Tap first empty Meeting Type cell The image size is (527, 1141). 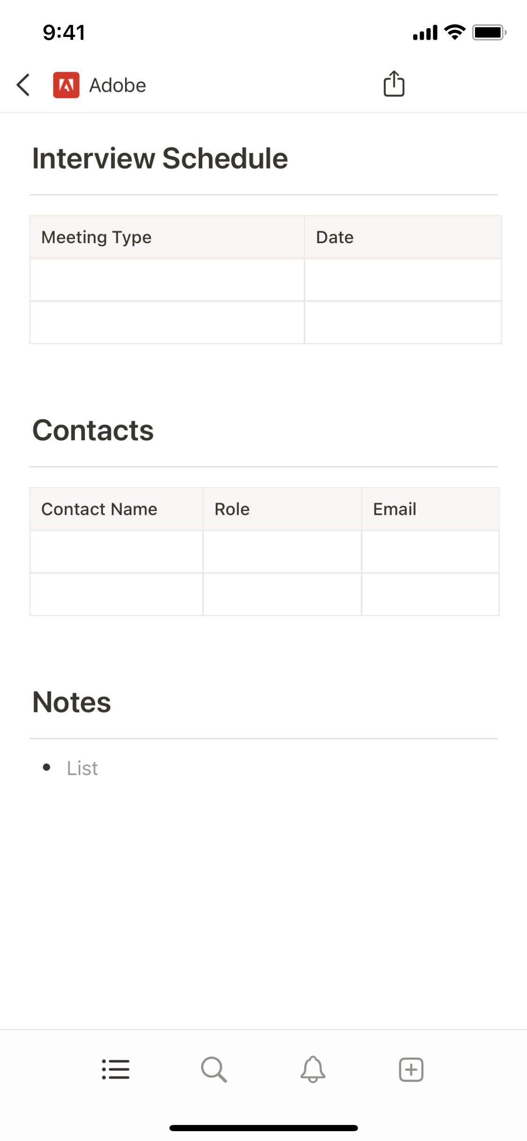click(x=167, y=280)
